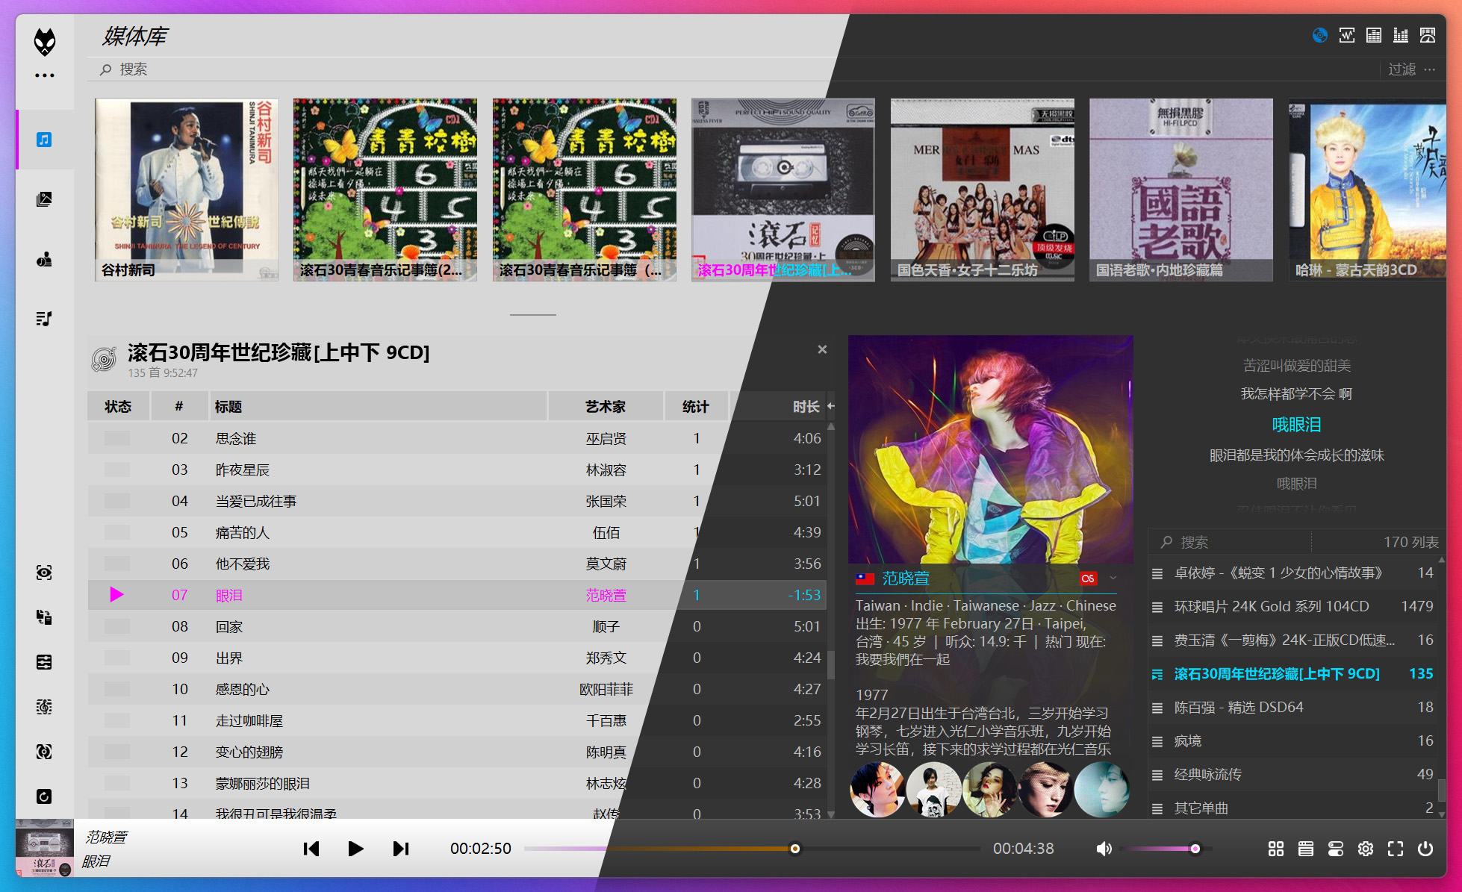Click the 过滤 filter button

tap(1402, 69)
